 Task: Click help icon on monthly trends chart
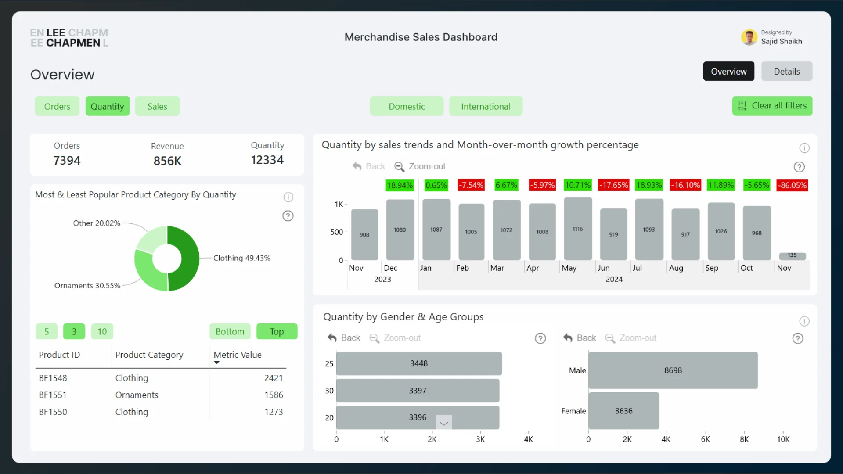tap(799, 167)
